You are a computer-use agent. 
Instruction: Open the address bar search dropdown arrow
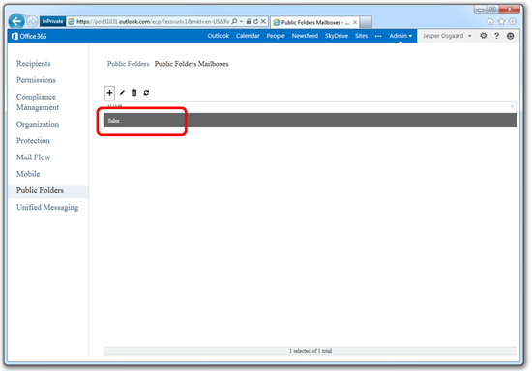point(241,21)
